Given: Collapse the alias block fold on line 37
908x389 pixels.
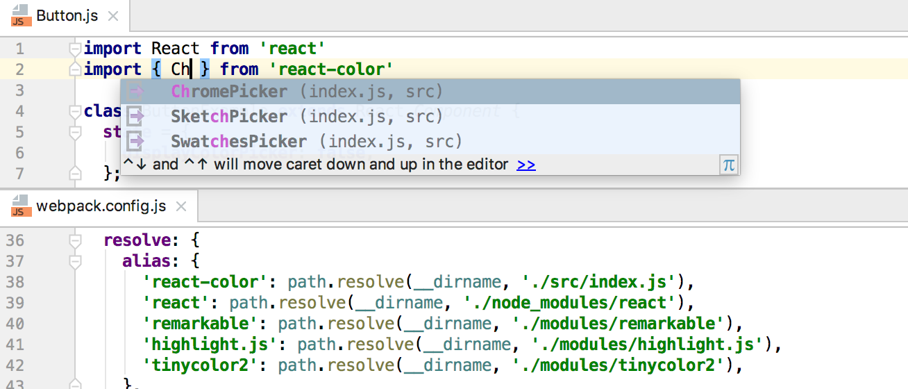Looking at the screenshot, I should [x=75, y=261].
